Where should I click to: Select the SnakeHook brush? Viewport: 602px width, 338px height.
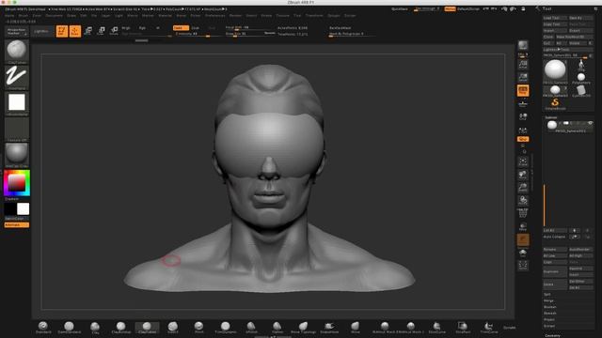pos(329,328)
